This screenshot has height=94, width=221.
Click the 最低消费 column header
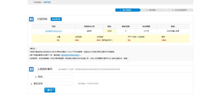(126, 26)
